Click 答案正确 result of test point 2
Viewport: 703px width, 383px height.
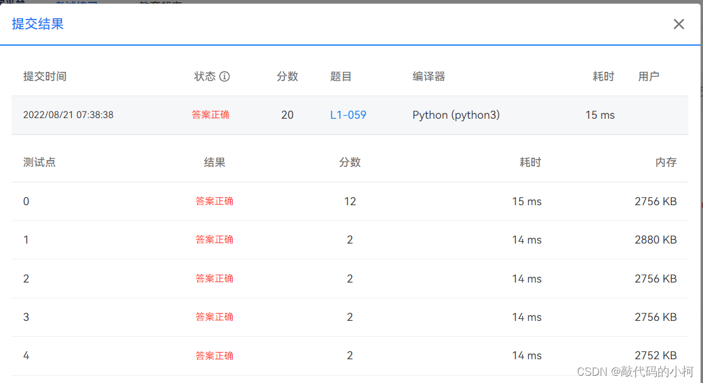click(214, 278)
